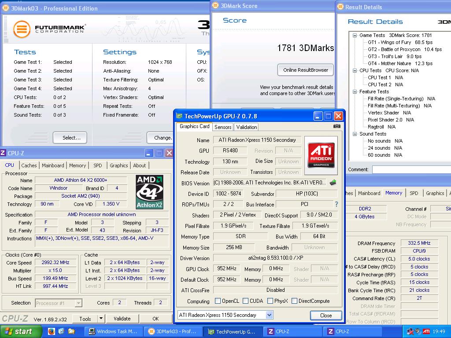Launch Firefox from the quick launch bar
This screenshot has width=451, height=338.
pyautogui.click(x=51, y=331)
